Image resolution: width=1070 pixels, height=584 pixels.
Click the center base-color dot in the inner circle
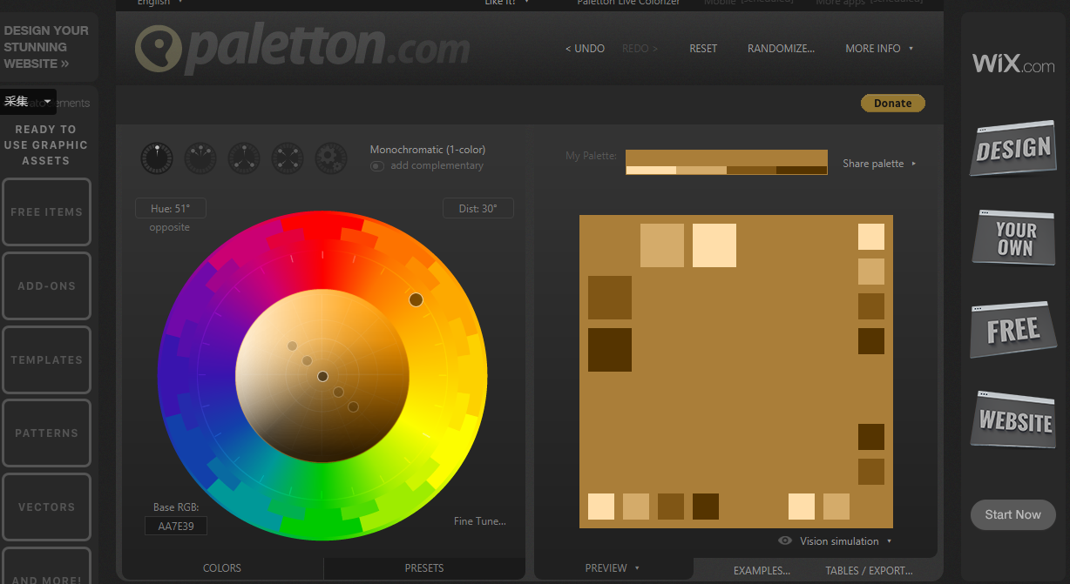(322, 376)
